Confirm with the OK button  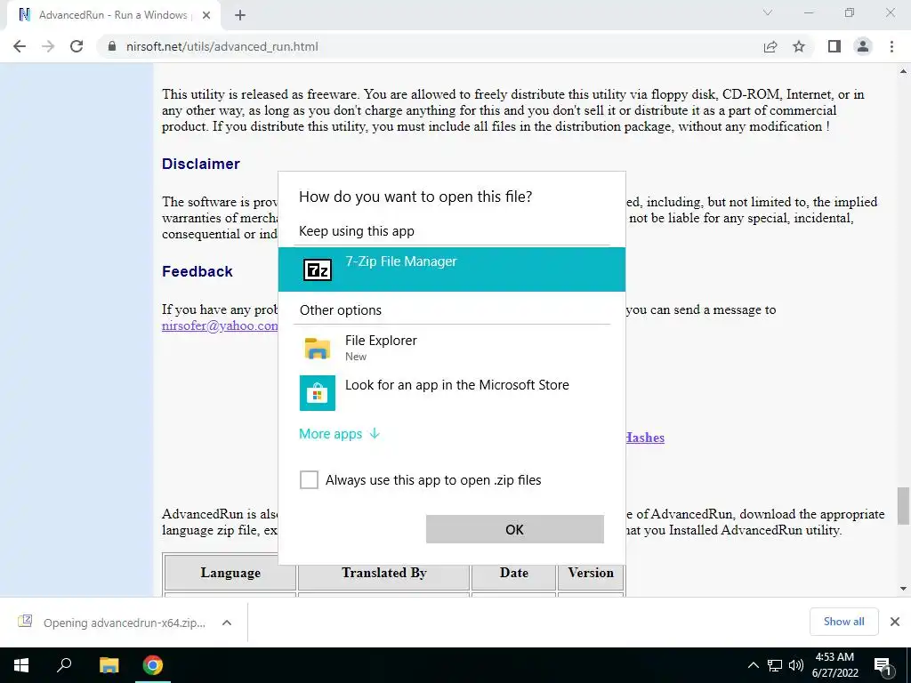515,529
